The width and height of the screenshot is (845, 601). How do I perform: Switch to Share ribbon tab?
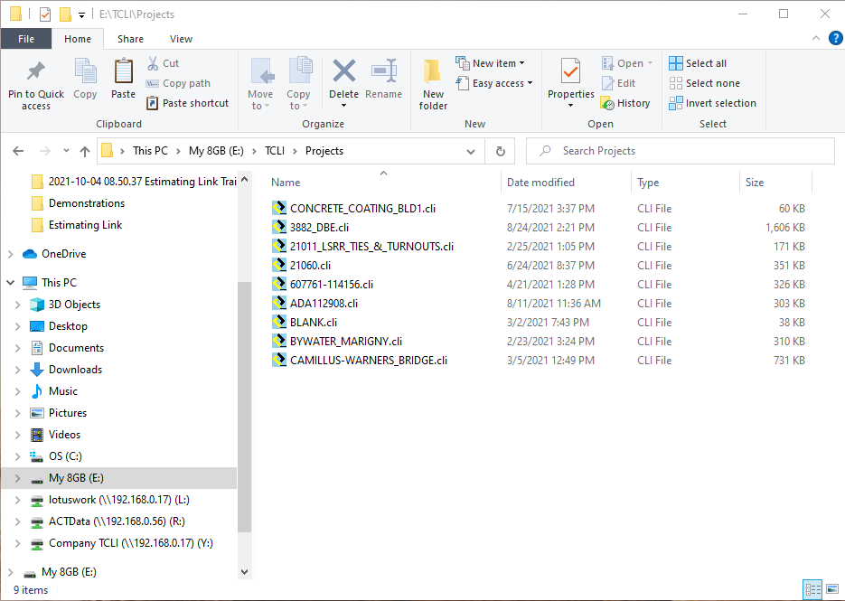(130, 39)
